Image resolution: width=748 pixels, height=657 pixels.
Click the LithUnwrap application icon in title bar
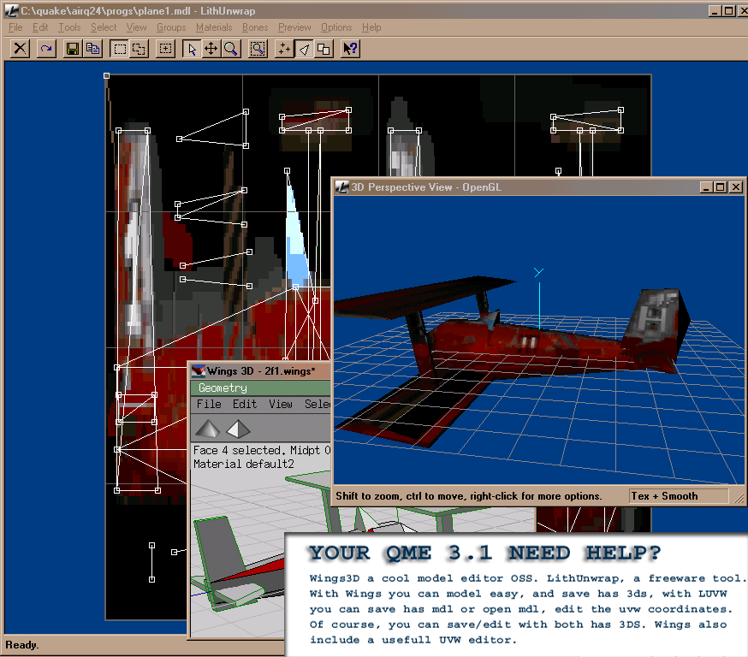pos(11,10)
